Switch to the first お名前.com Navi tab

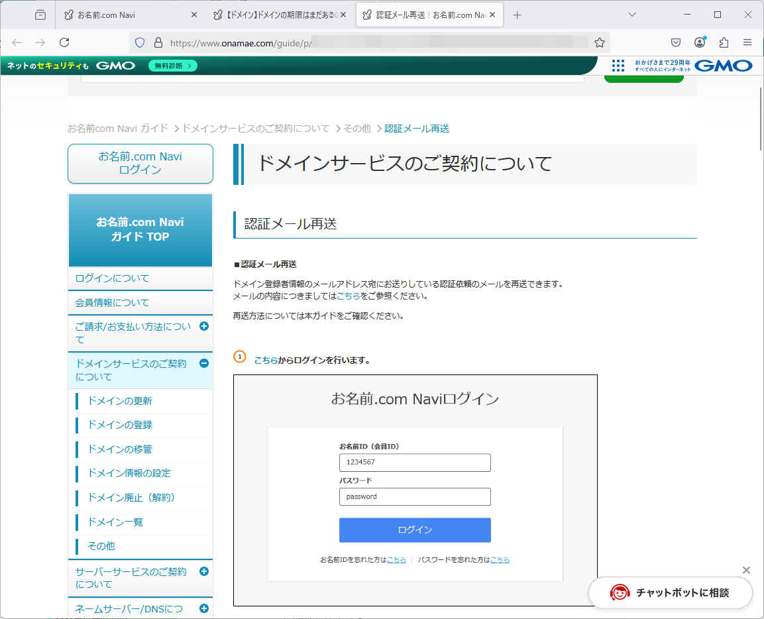pos(126,15)
